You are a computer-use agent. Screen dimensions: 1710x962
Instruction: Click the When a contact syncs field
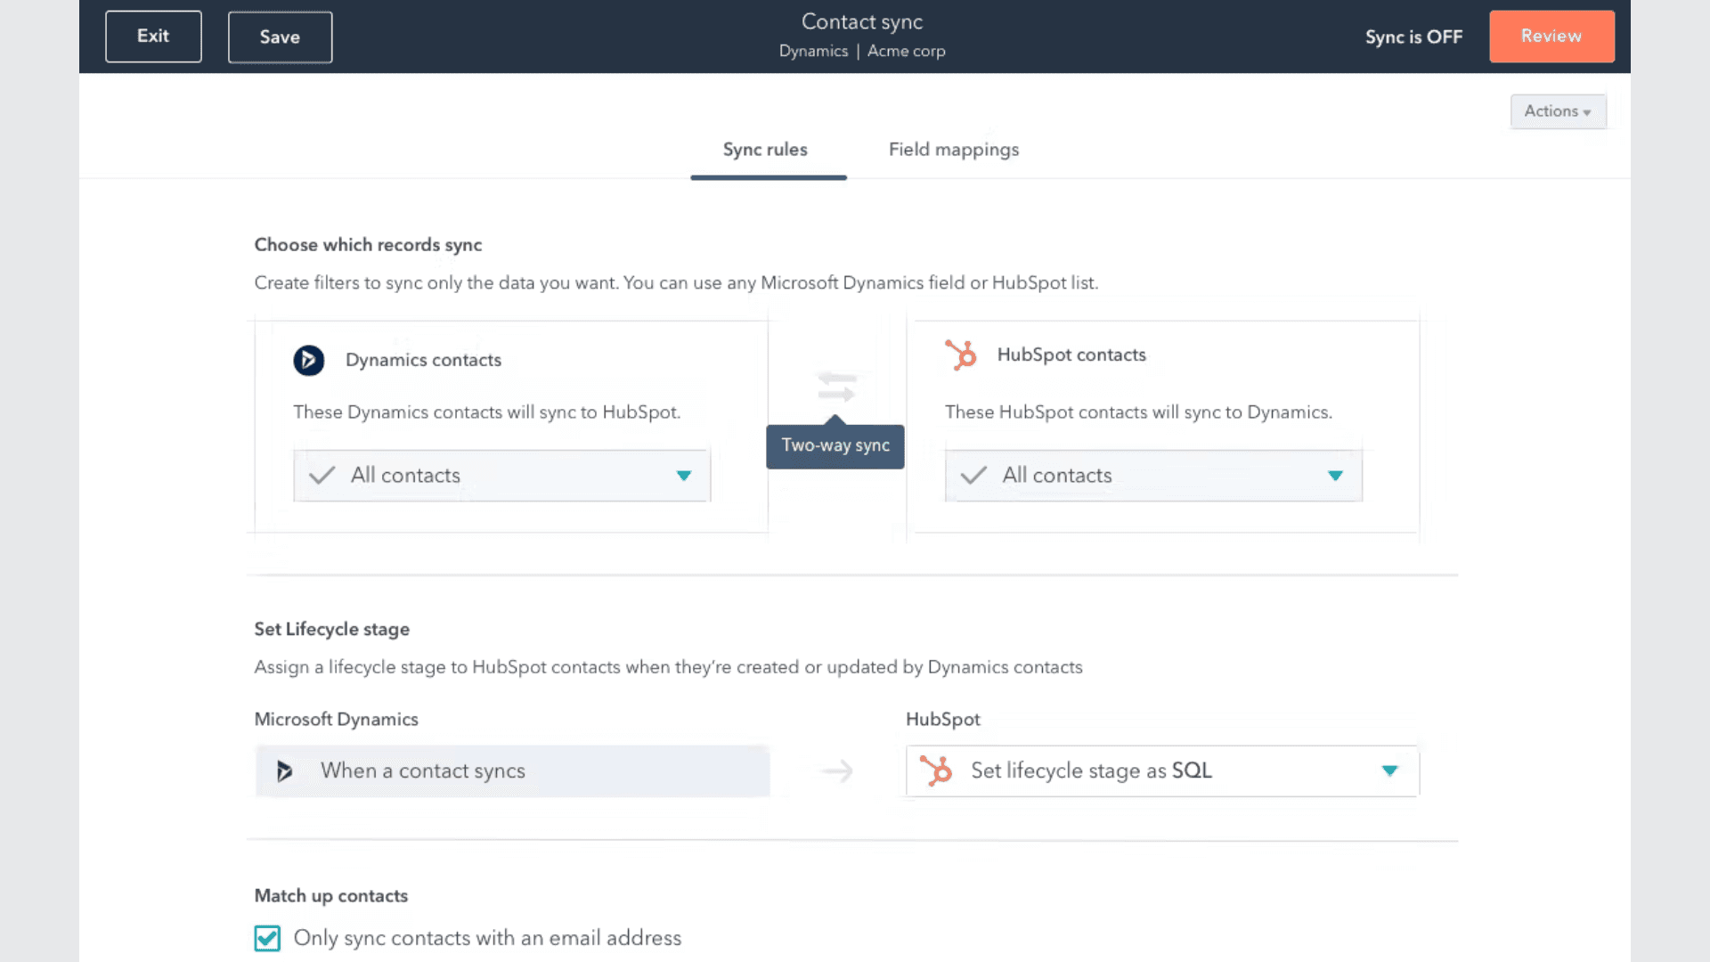coord(512,770)
